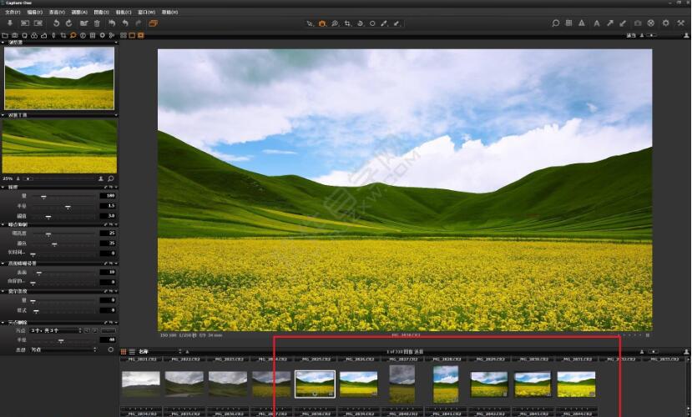Viewport: 692px width, 417px height.
Task: Switch browser to list view
Action: 132,352
